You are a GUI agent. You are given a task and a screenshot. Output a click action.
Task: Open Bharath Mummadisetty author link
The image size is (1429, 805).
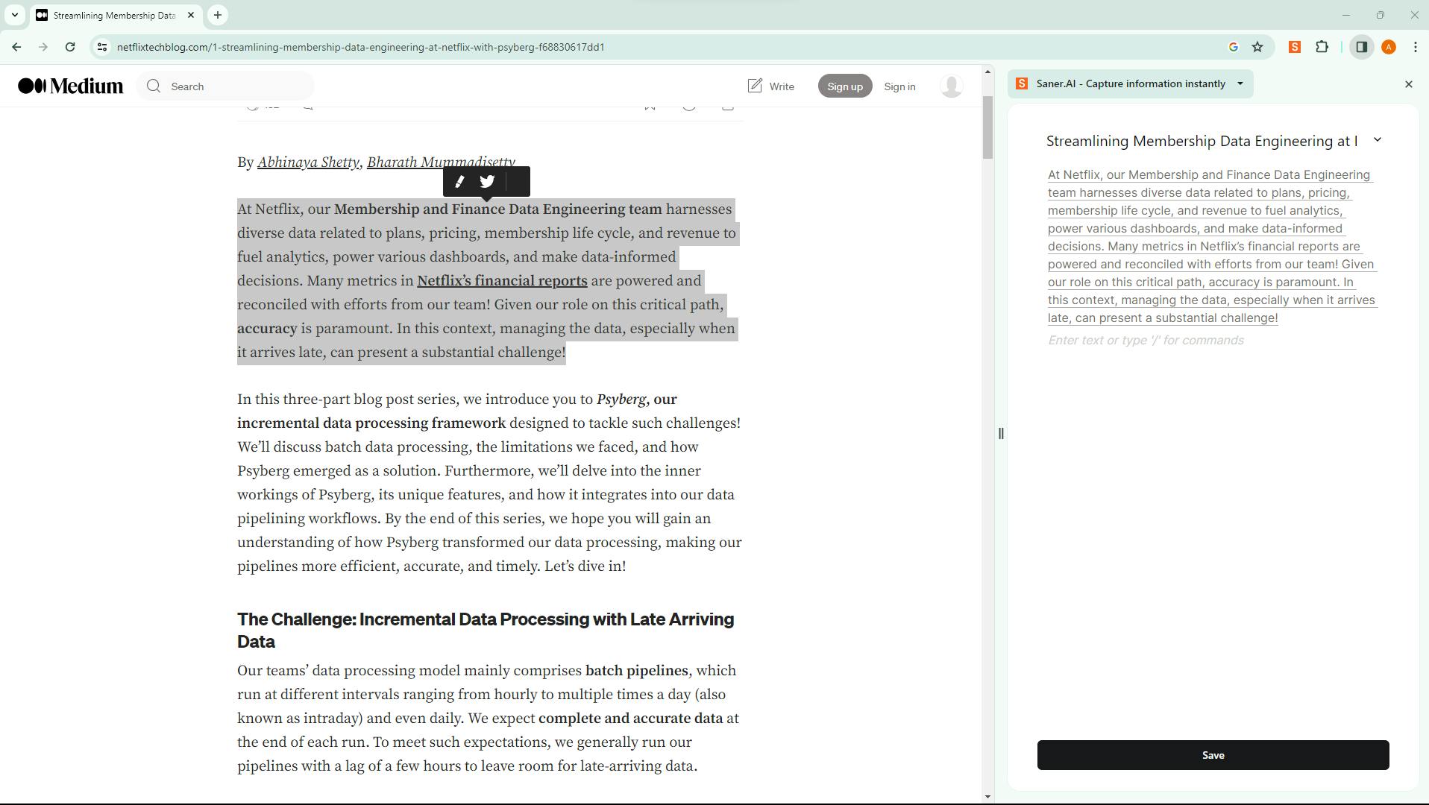click(x=441, y=162)
